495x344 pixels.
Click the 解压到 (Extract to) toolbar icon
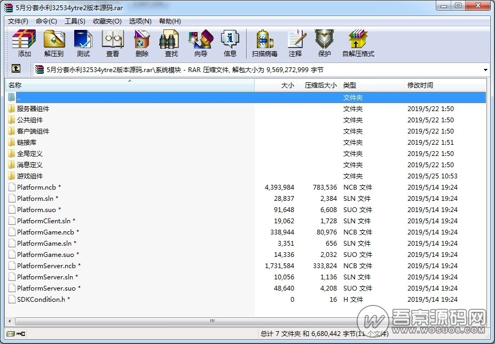pyautogui.click(x=54, y=39)
